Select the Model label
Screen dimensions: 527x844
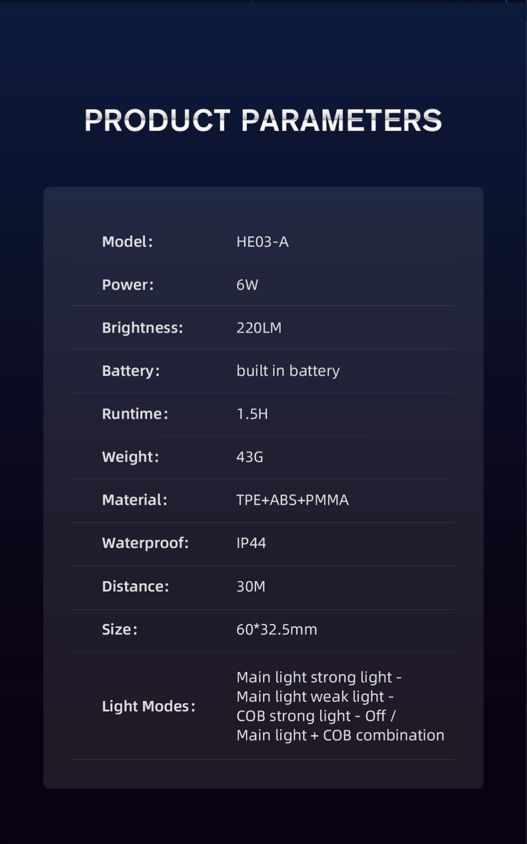(127, 242)
